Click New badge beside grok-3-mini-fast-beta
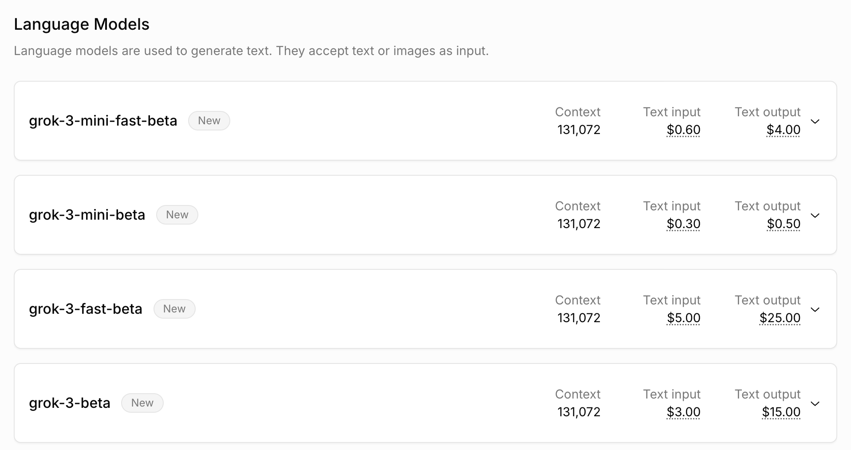Image resolution: width=851 pixels, height=450 pixels. point(209,121)
